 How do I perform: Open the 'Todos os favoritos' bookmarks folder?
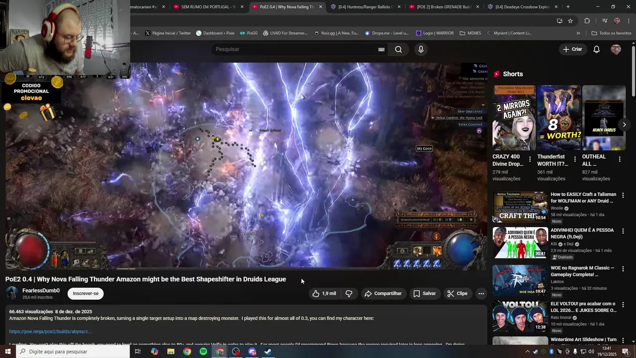pyautogui.click(x=611, y=33)
